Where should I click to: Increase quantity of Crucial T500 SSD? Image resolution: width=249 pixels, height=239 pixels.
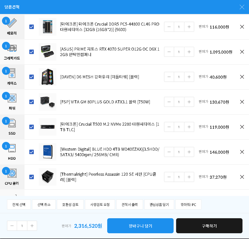189,127
